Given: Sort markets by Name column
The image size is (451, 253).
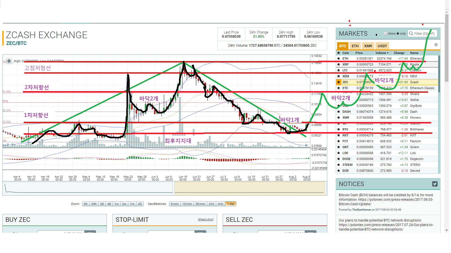Looking at the screenshot, I should tap(414, 53).
